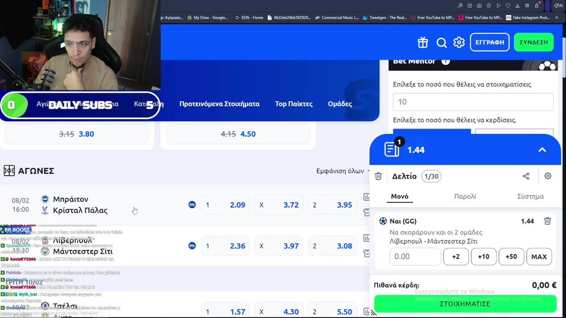Open browser profile account icon

click(537, 5)
